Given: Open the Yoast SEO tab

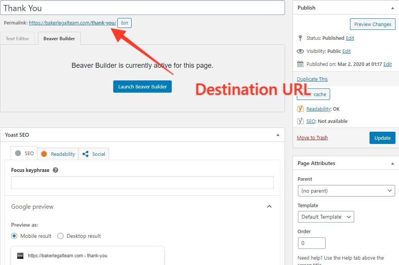Looking at the screenshot, I should click(x=24, y=153).
